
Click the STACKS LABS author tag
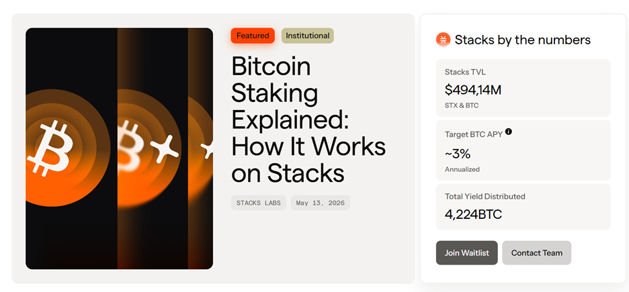(x=258, y=203)
